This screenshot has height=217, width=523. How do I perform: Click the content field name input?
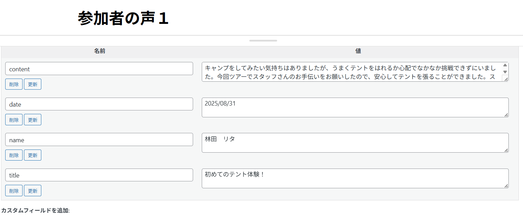coord(99,69)
